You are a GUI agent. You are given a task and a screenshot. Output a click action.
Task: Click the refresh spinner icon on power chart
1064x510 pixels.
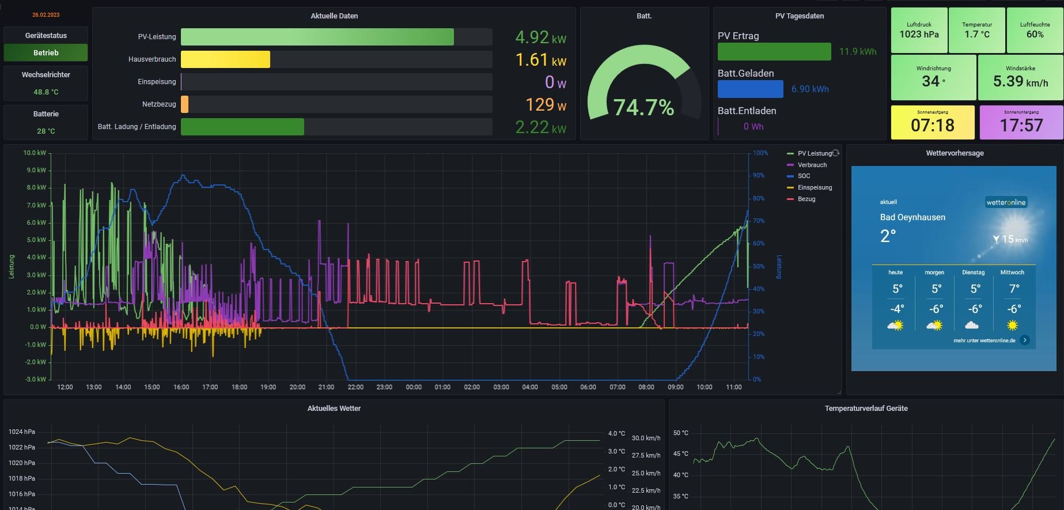(x=836, y=153)
